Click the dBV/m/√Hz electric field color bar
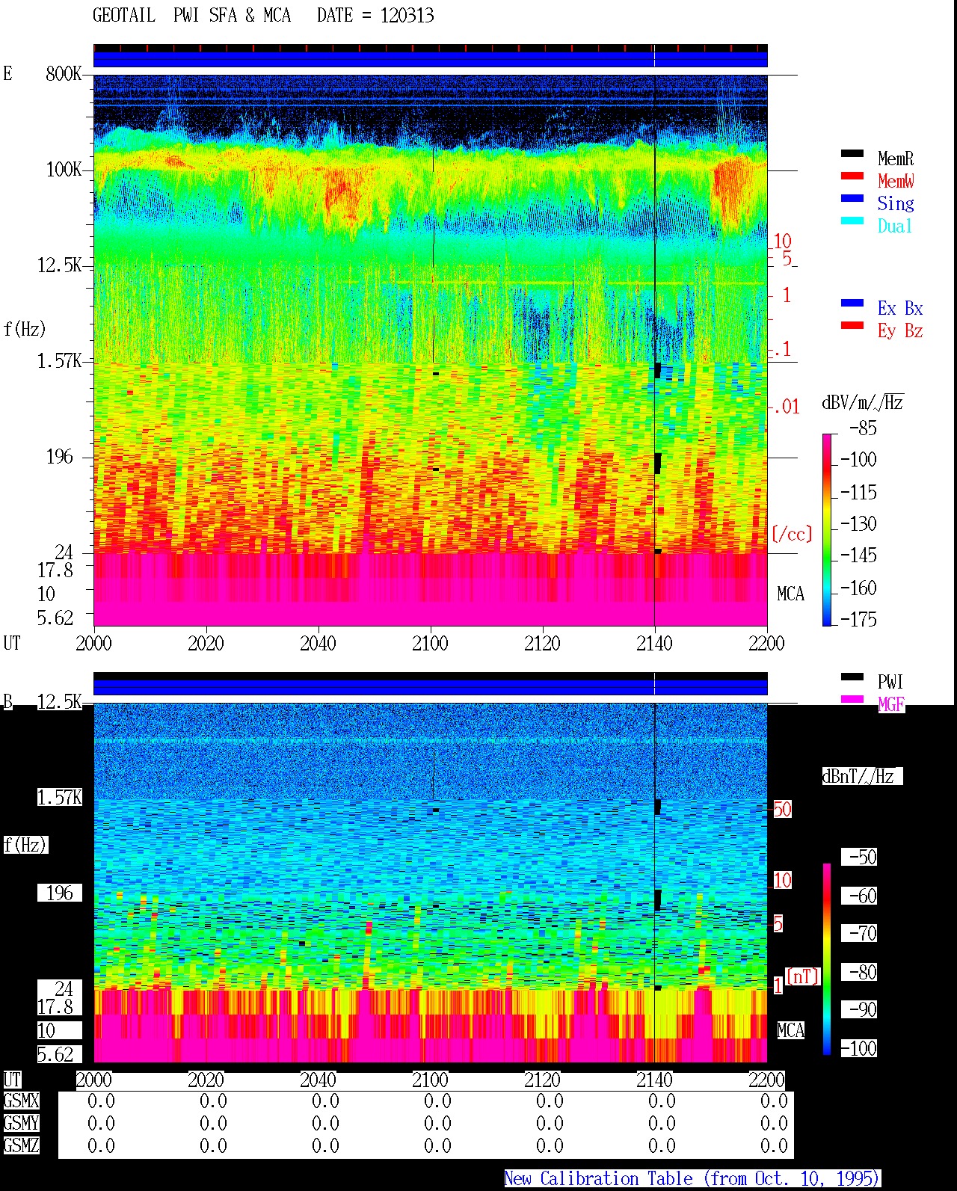Image resolution: width=957 pixels, height=1191 pixels. 827,530
